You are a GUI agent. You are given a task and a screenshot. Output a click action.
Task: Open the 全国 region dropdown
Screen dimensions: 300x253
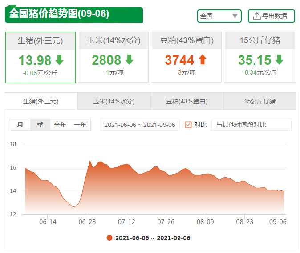pyautogui.click(x=219, y=16)
